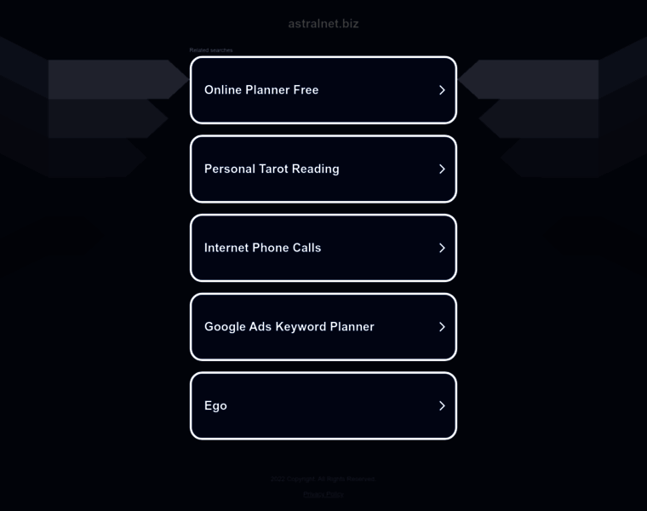Click the chevron arrow on Internet Phone Calls
Image resolution: width=647 pixels, height=511 pixels.
(x=442, y=248)
